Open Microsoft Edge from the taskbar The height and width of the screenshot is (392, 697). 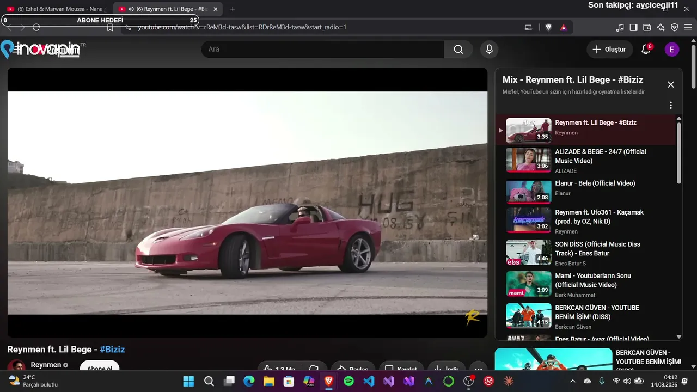click(249, 381)
